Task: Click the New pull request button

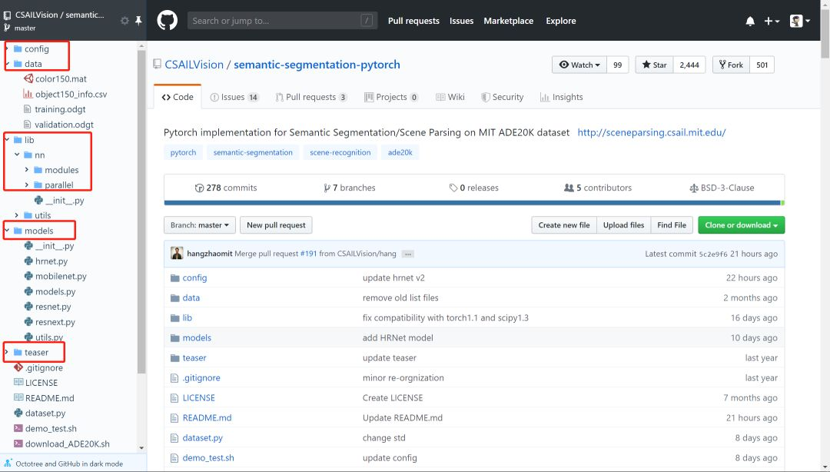Action: (276, 225)
